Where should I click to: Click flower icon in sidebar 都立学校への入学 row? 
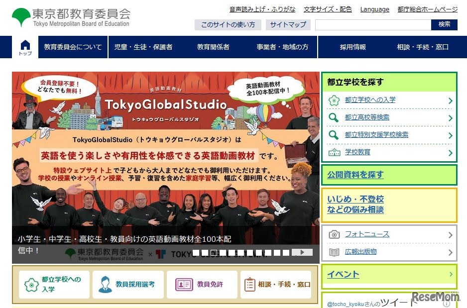coord(334,101)
